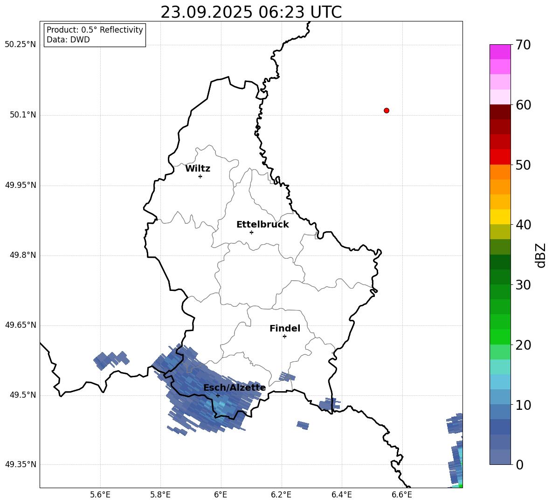Click the dark maroon colorbar segment below 60

[x=500, y=112]
